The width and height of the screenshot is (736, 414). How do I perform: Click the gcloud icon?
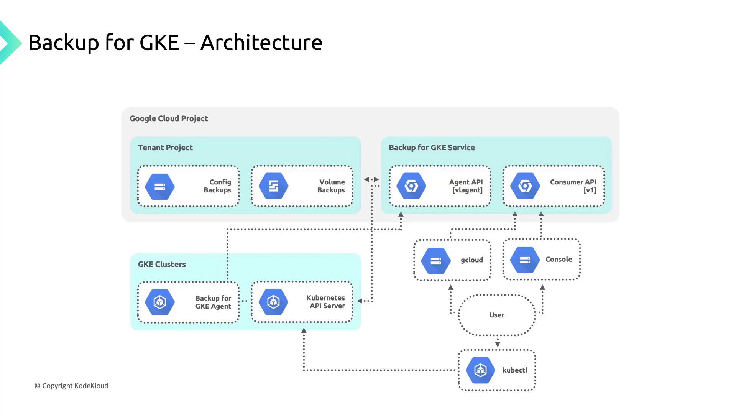click(436, 261)
